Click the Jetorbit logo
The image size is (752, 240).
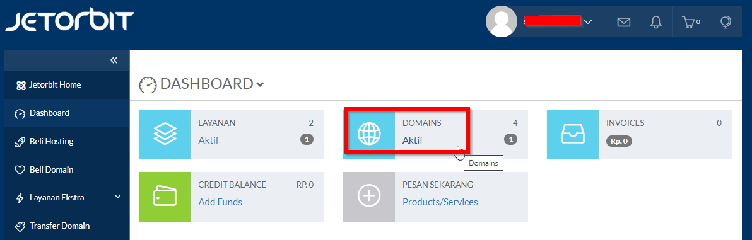point(69,21)
